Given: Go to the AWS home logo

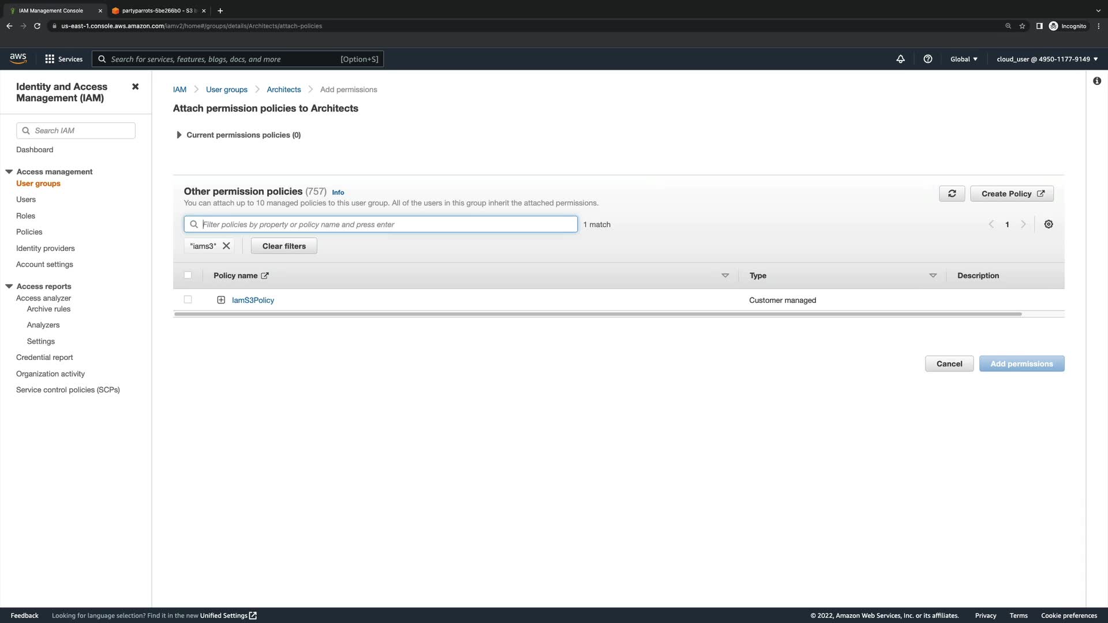Looking at the screenshot, I should [18, 58].
